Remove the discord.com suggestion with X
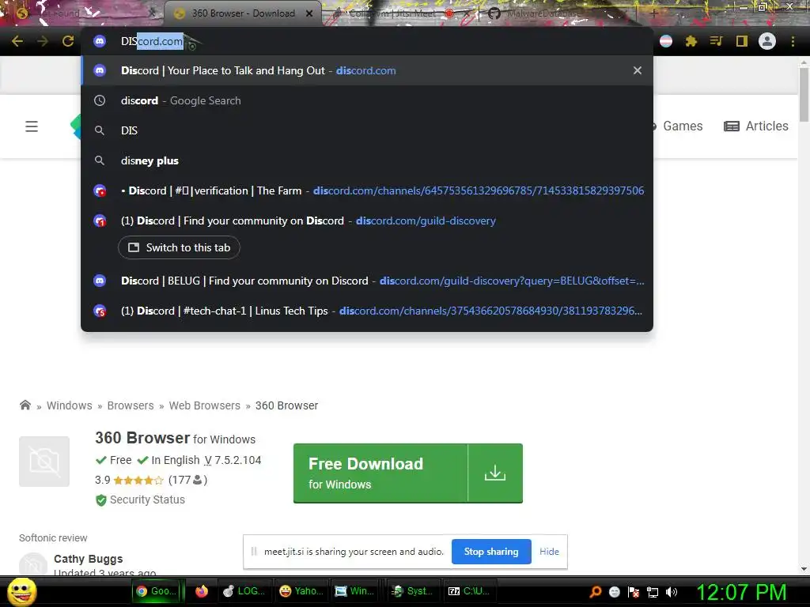This screenshot has width=810, height=607. pos(638,70)
